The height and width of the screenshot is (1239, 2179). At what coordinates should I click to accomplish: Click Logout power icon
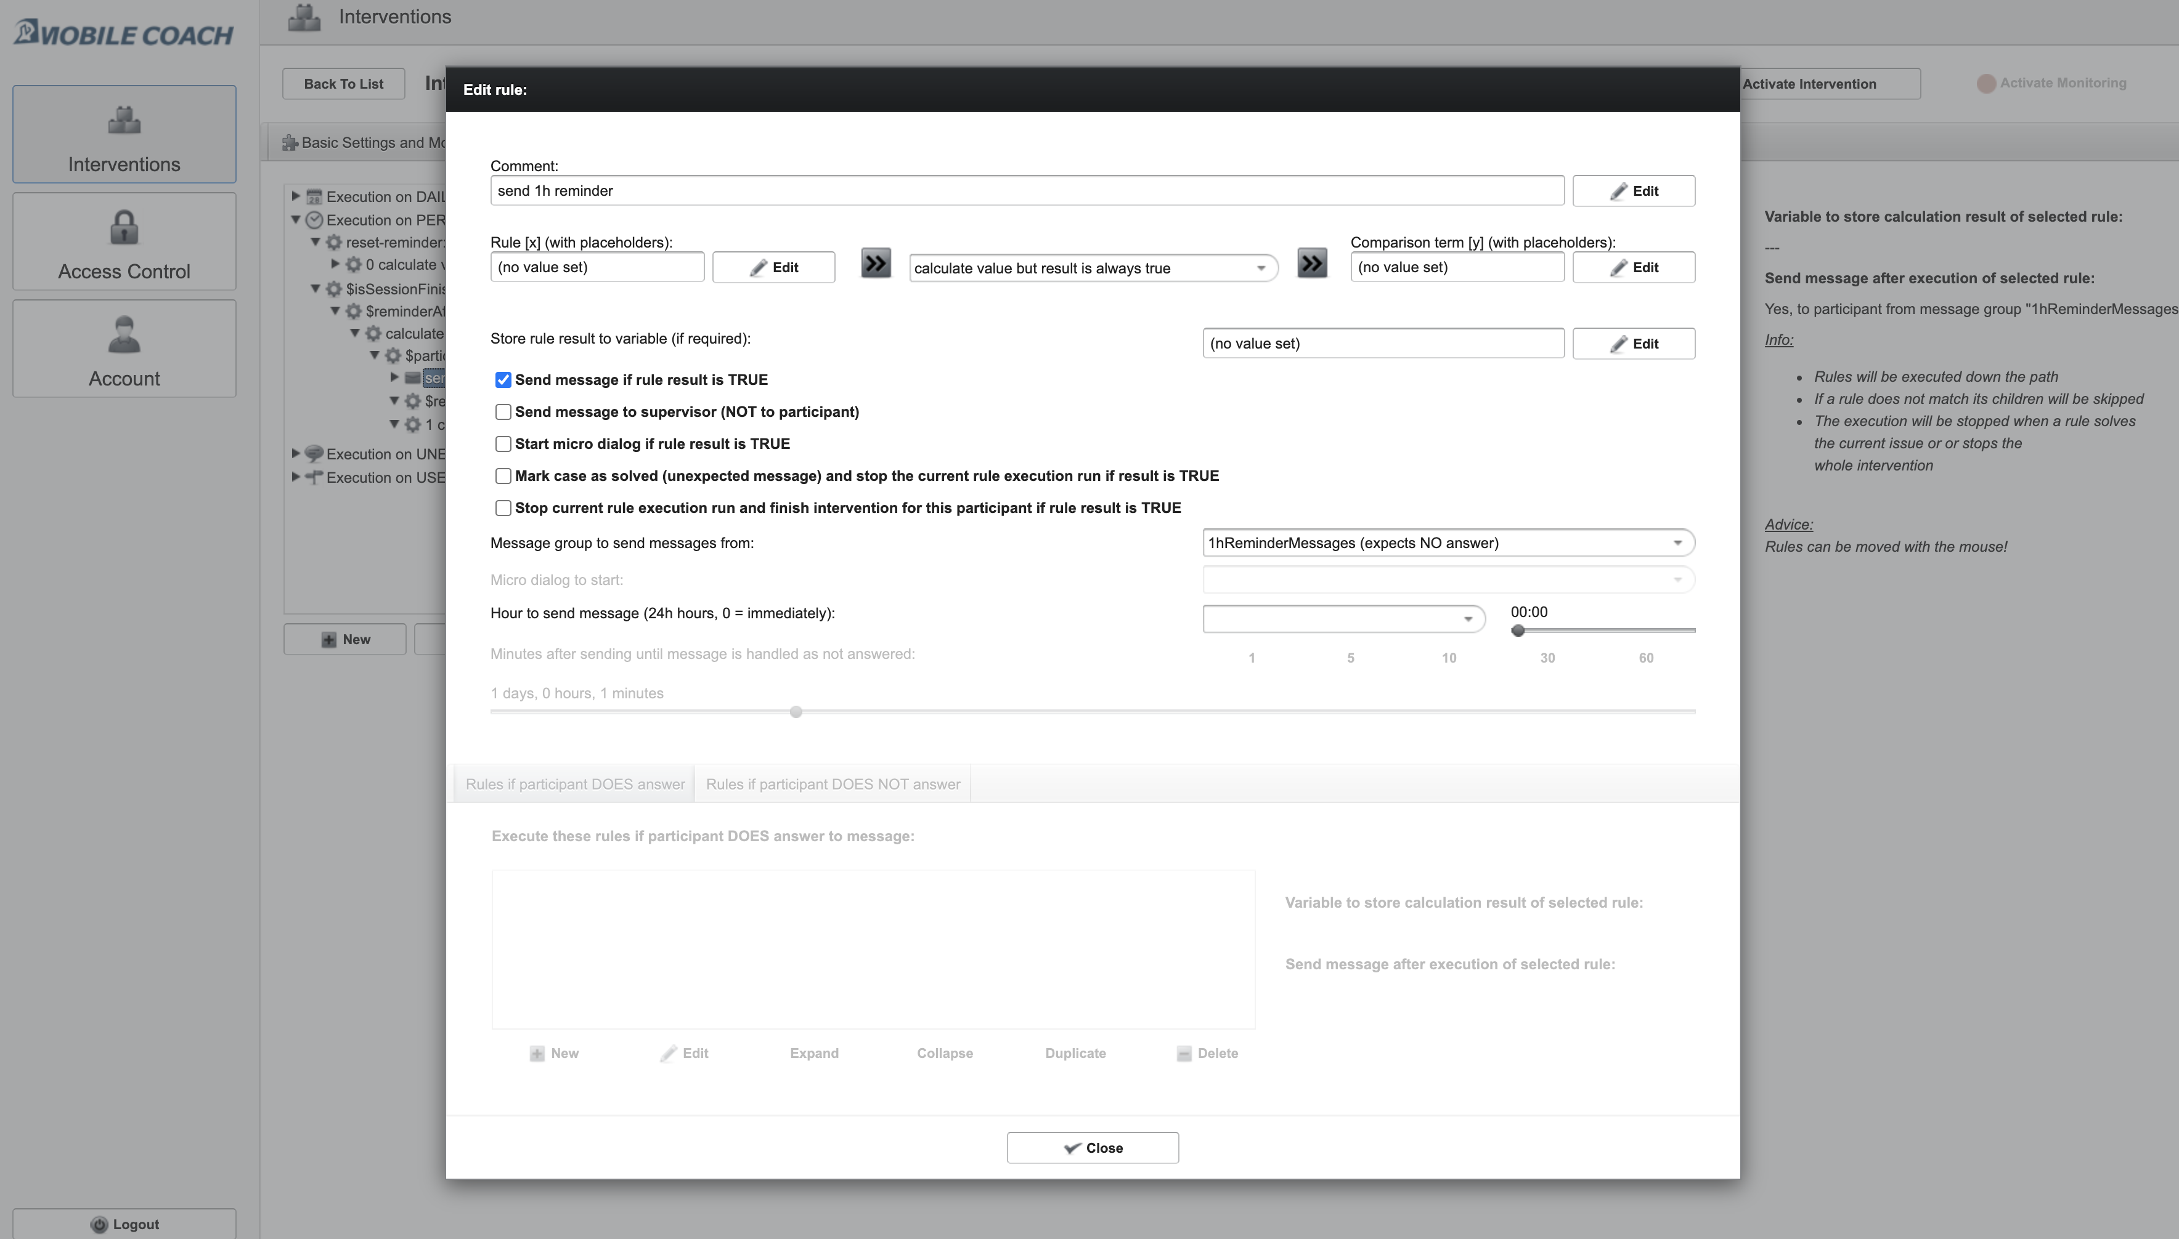(x=100, y=1225)
